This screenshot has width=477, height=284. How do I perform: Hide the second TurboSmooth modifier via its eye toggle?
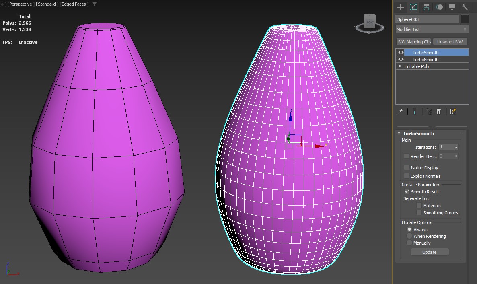401,59
